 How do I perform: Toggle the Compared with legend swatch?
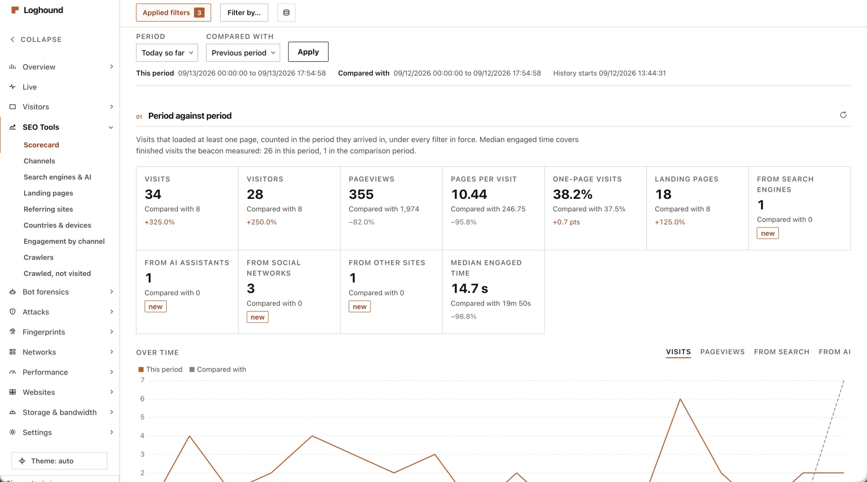pyautogui.click(x=192, y=370)
